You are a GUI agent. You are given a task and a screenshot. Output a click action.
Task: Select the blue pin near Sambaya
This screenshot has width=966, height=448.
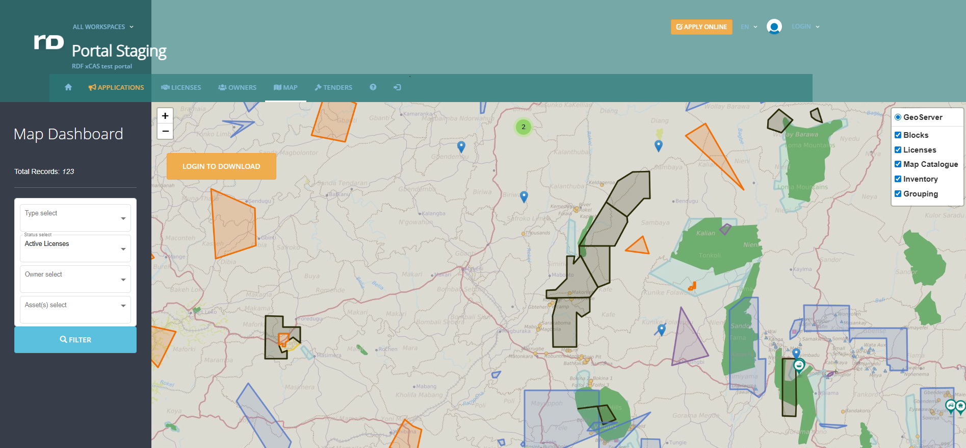tap(659, 146)
